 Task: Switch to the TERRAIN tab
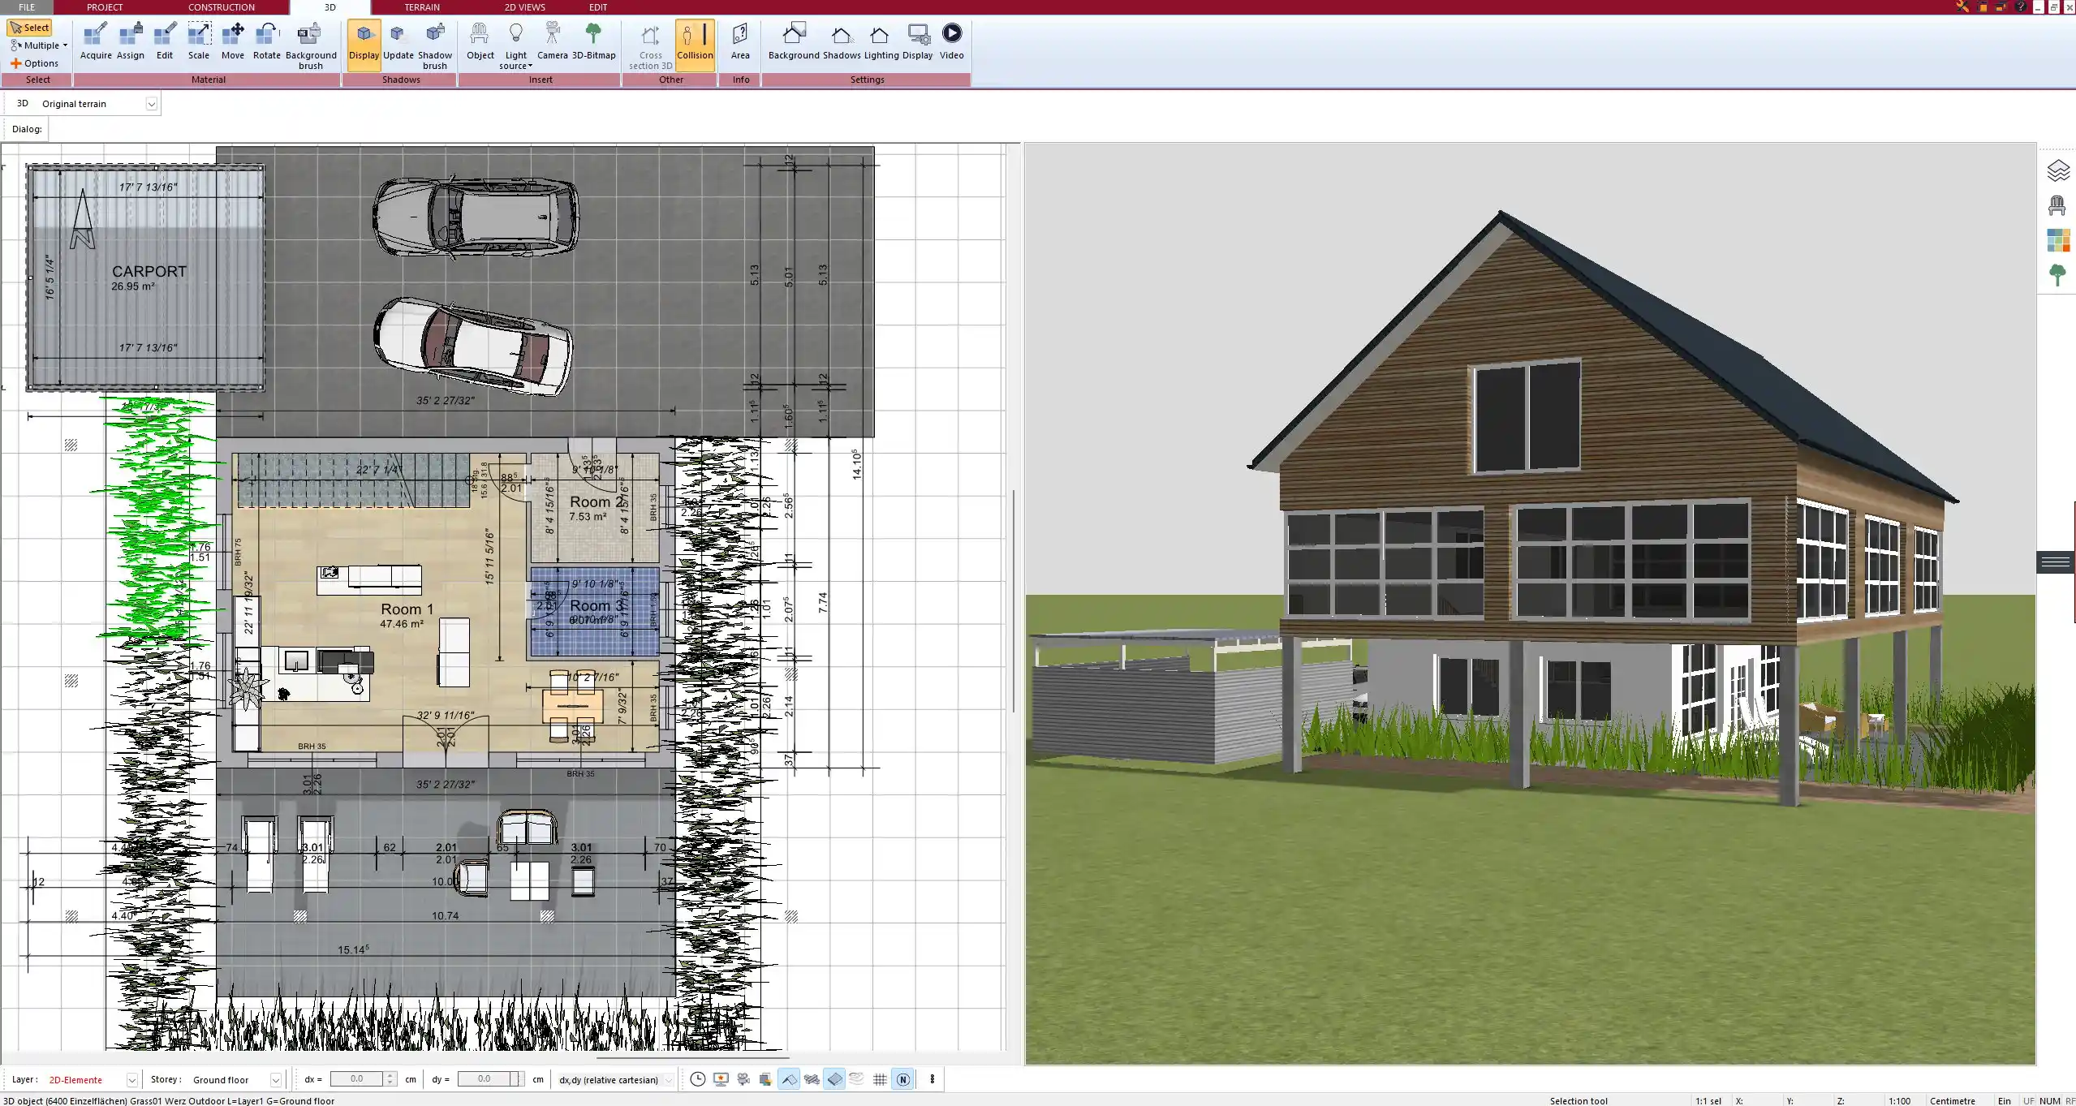pyautogui.click(x=422, y=7)
